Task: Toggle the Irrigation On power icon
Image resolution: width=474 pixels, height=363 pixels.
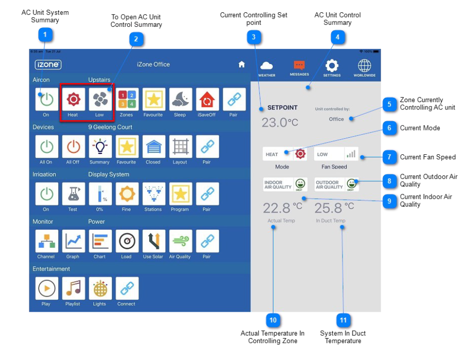Action: point(46,193)
